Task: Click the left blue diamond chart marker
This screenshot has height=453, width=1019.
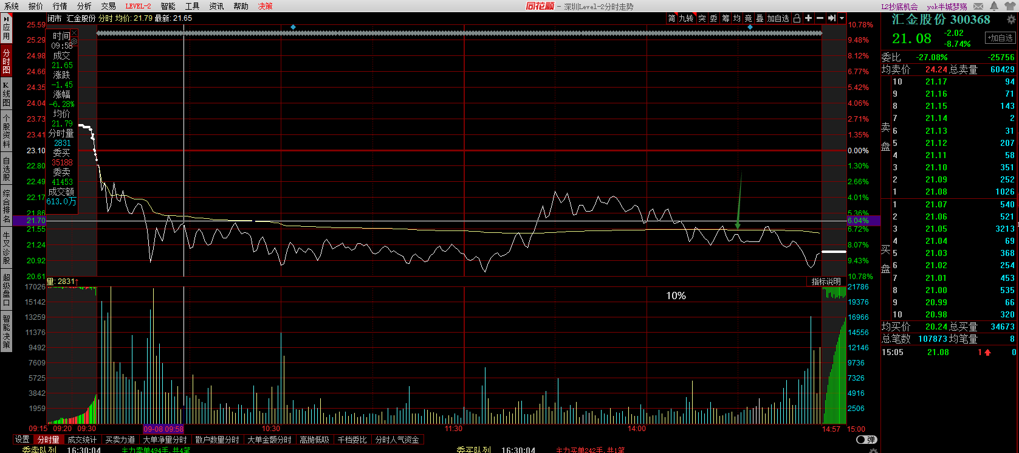Action: tap(293, 27)
